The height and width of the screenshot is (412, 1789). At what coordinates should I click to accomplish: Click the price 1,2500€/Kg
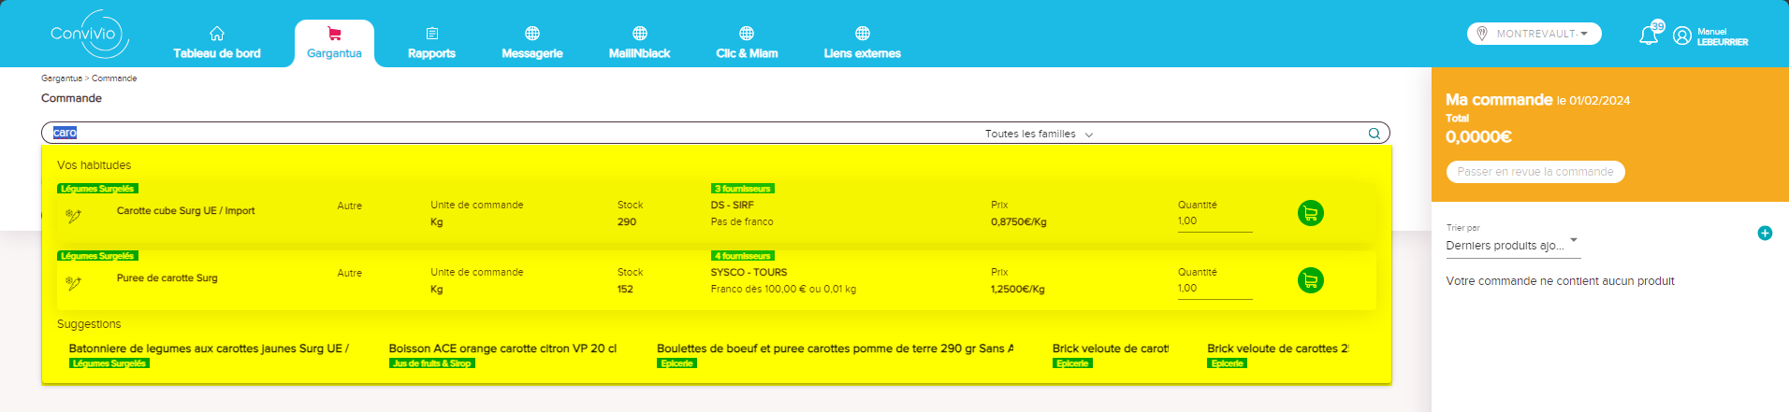1018,290
